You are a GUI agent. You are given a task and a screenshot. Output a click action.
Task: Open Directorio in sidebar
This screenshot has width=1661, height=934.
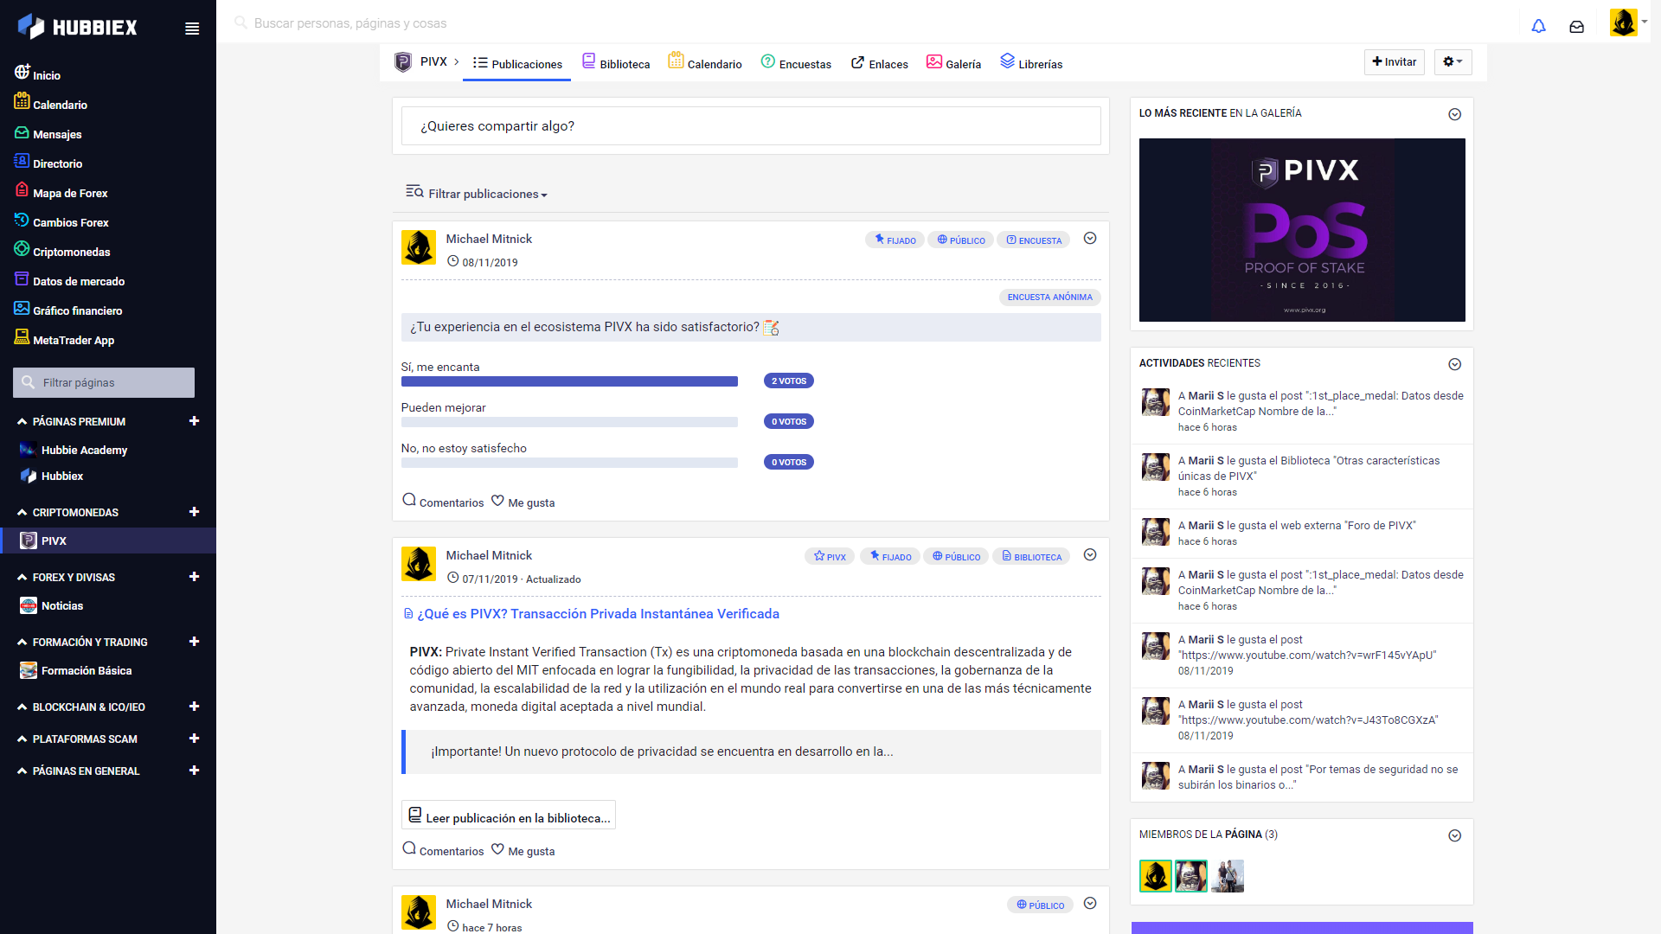(48, 163)
